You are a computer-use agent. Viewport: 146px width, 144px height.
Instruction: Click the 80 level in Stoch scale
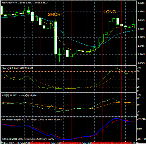click(x=138, y=71)
